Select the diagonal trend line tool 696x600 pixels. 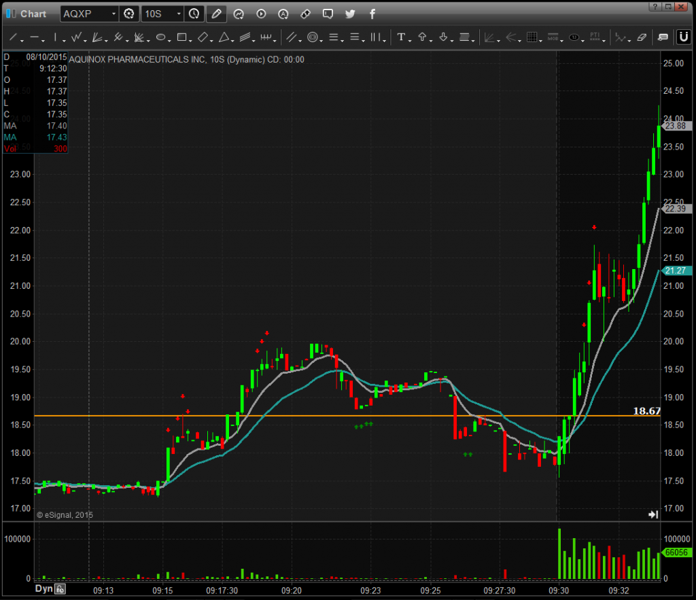[x=13, y=37]
